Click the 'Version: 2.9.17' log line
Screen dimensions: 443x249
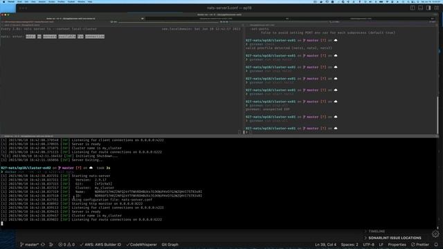coord(54,180)
